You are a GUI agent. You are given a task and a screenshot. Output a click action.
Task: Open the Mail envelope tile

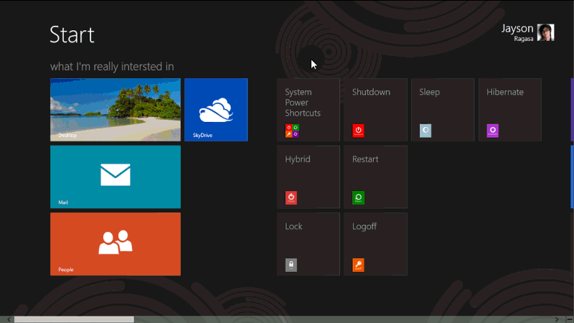click(116, 177)
